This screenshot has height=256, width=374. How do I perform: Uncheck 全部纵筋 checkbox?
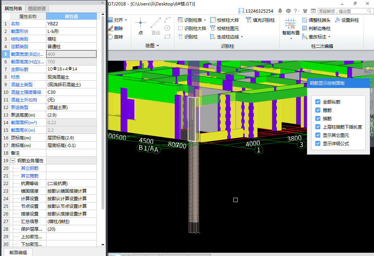318,102
